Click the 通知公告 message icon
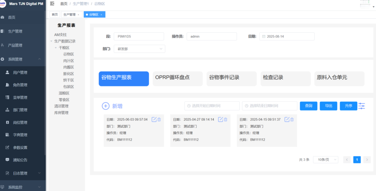This screenshot has height=191, width=376. 7,160
